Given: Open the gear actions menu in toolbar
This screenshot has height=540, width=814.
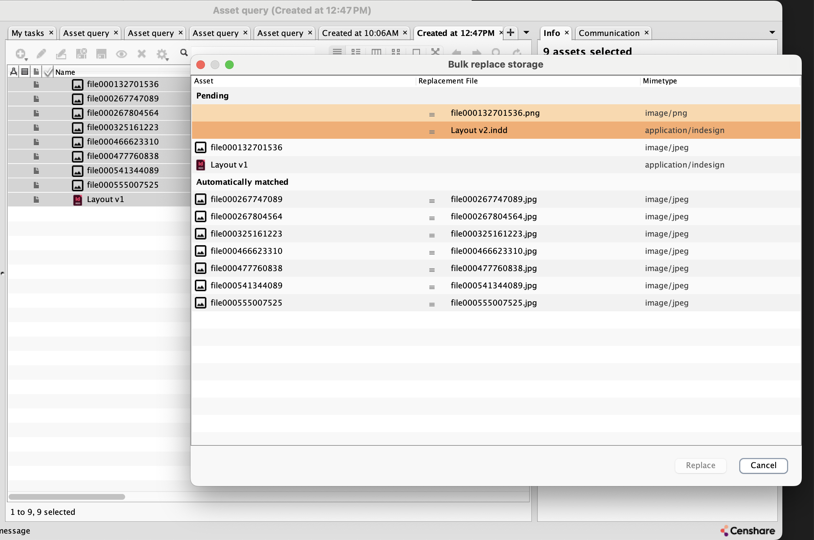Looking at the screenshot, I should (163, 54).
